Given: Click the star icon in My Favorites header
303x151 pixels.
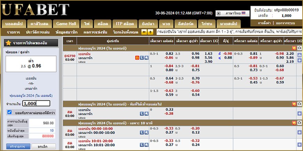Looking at the screenshot, I should pos(8,43).
